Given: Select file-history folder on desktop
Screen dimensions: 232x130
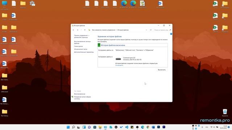Looking at the screenshot, I should [x=4, y=113].
